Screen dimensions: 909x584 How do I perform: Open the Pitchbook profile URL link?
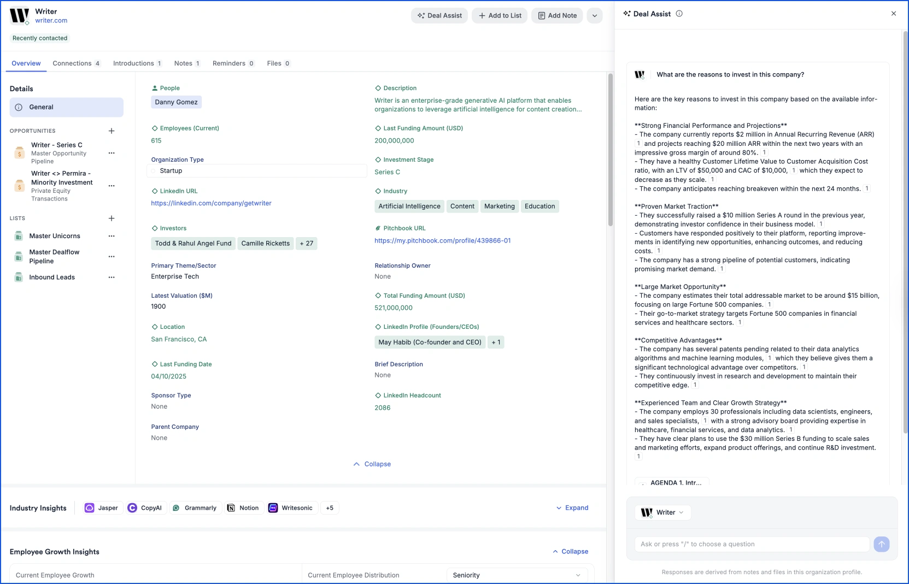(443, 240)
